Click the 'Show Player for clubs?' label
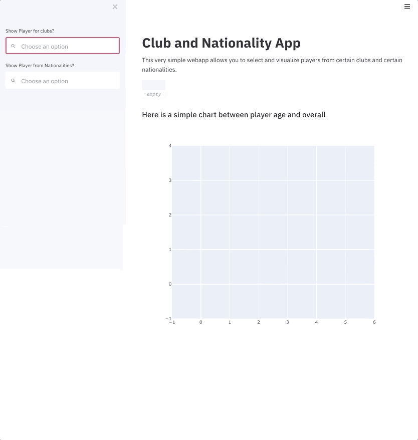The width and height of the screenshot is (418, 440). click(30, 31)
